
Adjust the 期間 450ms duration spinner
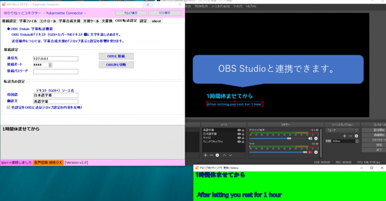pos(357,141)
